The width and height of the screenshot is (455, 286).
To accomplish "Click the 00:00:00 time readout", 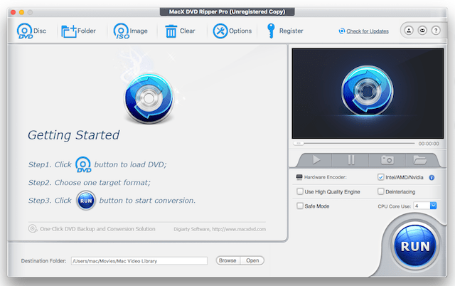I will tap(429, 144).
